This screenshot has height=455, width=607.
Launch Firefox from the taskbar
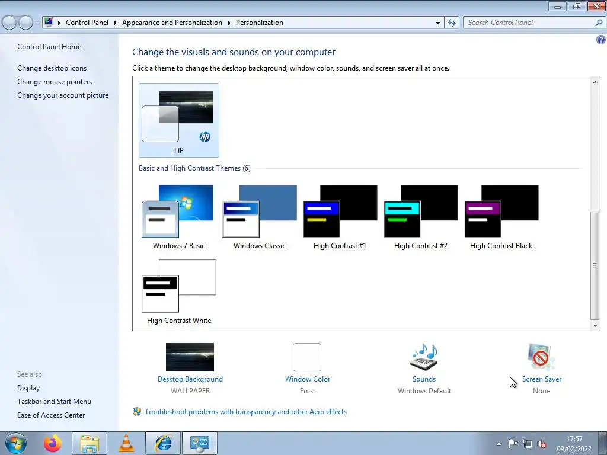click(x=53, y=443)
